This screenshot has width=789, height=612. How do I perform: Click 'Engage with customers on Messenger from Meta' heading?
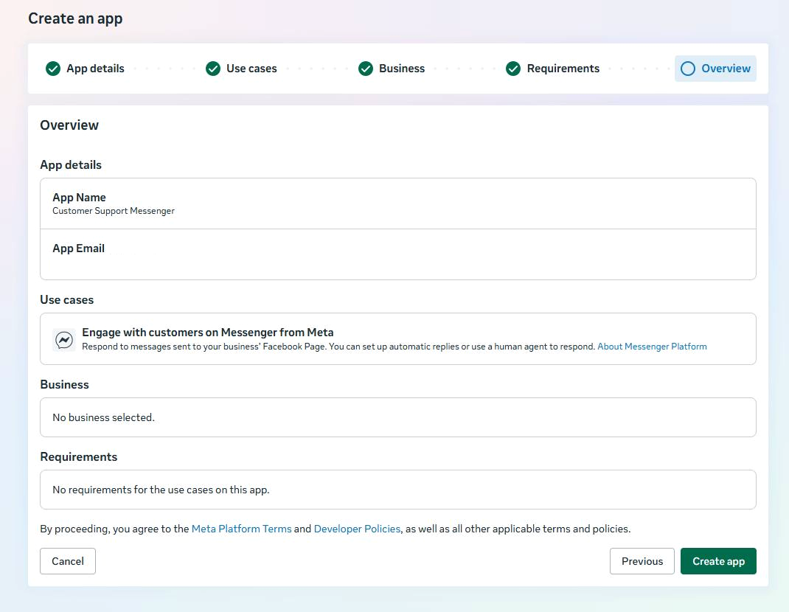[208, 332]
